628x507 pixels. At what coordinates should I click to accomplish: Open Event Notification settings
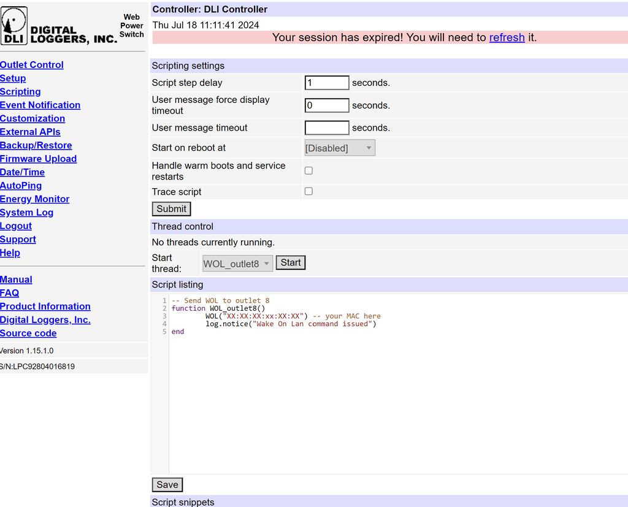40,105
